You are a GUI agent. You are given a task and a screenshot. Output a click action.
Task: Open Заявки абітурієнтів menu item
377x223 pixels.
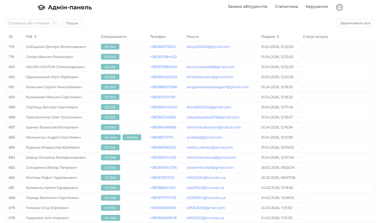click(x=247, y=7)
